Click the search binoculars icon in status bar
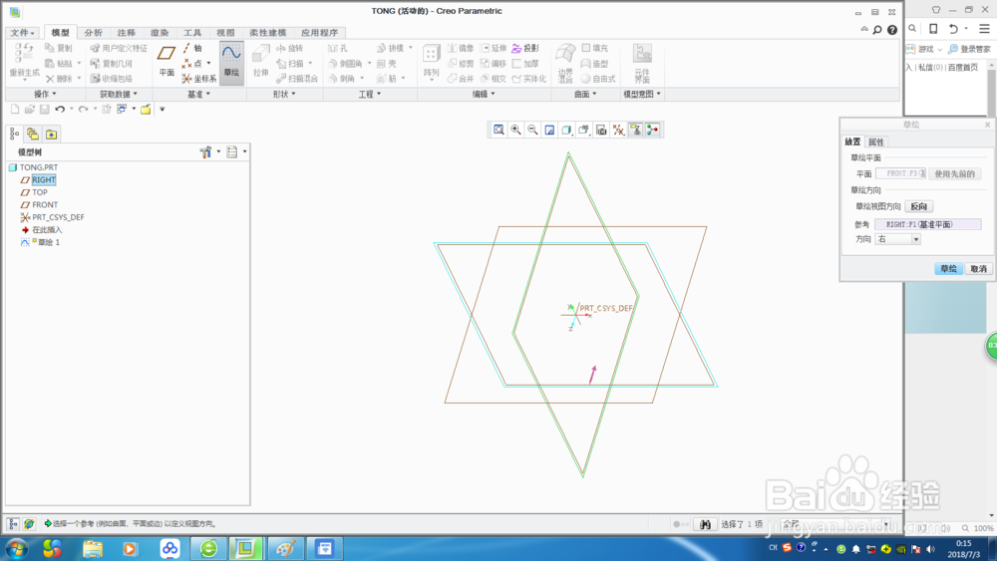Viewport: 997px width, 561px height. [x=705, y=524]
